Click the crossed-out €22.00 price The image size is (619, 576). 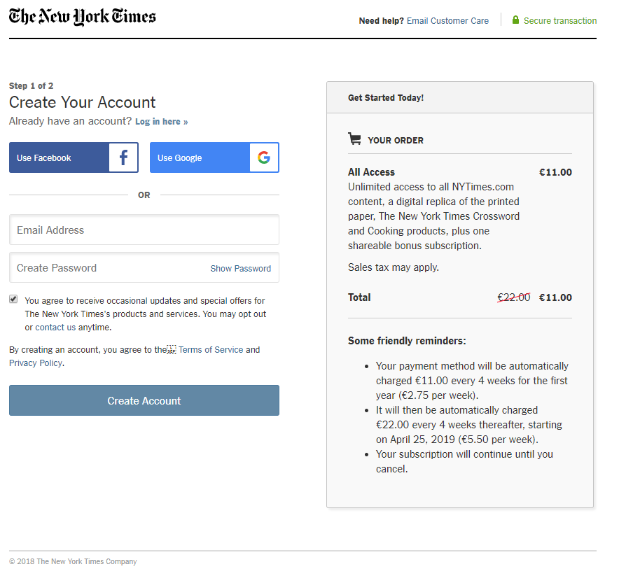click(513, 297)
